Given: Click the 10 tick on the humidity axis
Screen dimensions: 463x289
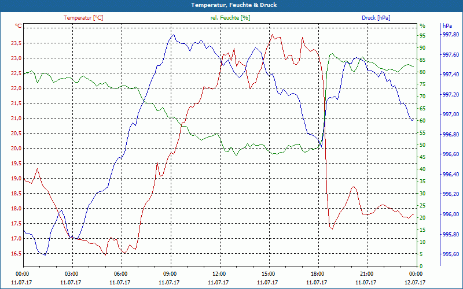Looking at the screenshot, I should coord(422,242).
